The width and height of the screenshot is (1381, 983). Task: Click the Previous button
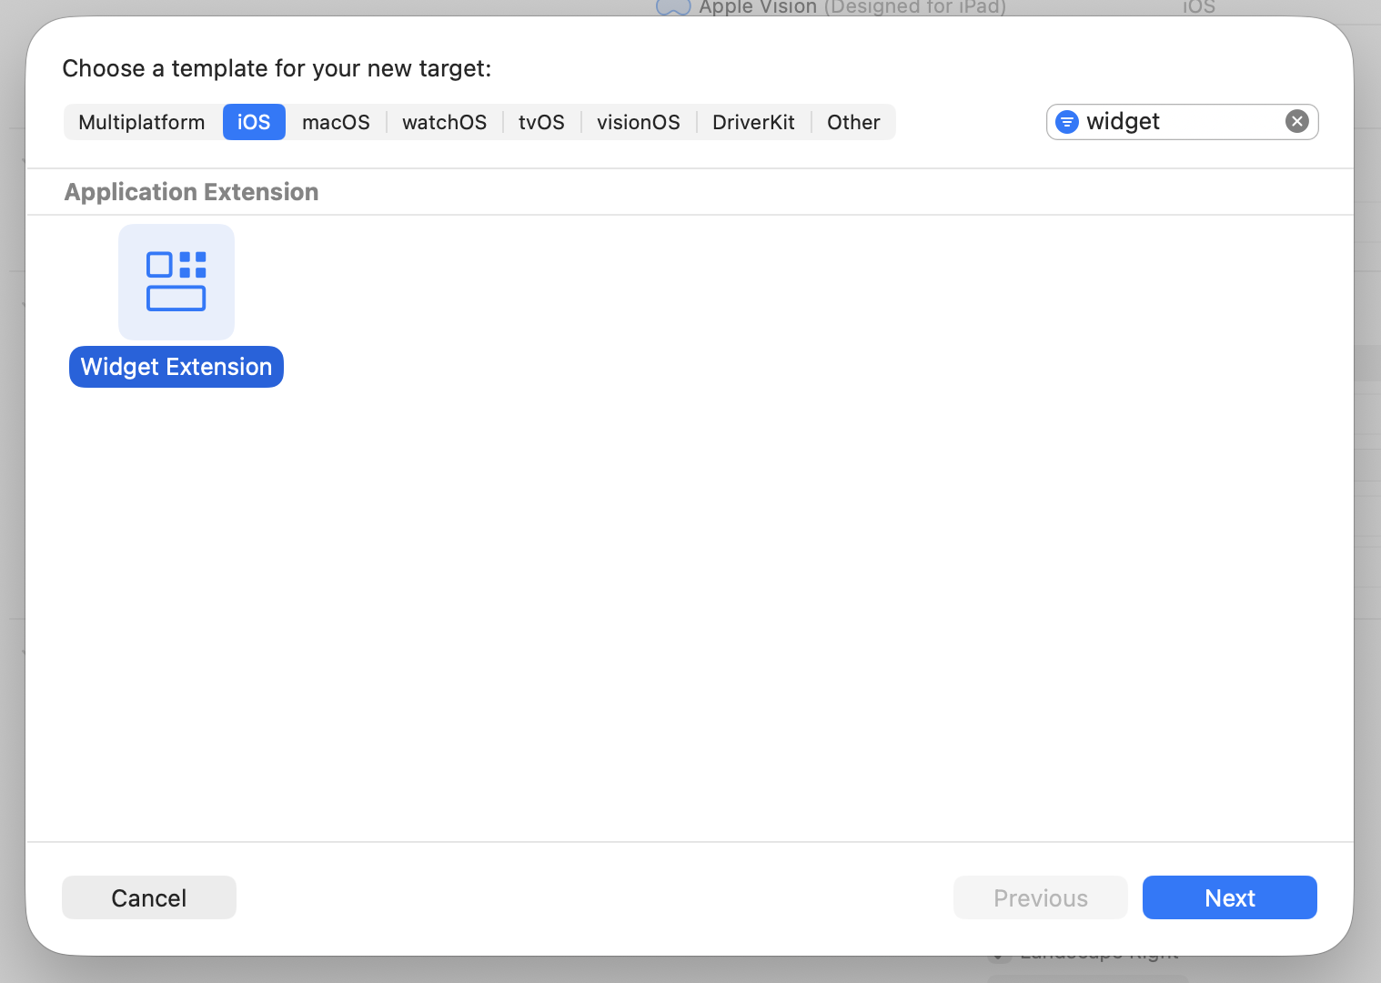pyautogui.click(x=1040, y=897)
